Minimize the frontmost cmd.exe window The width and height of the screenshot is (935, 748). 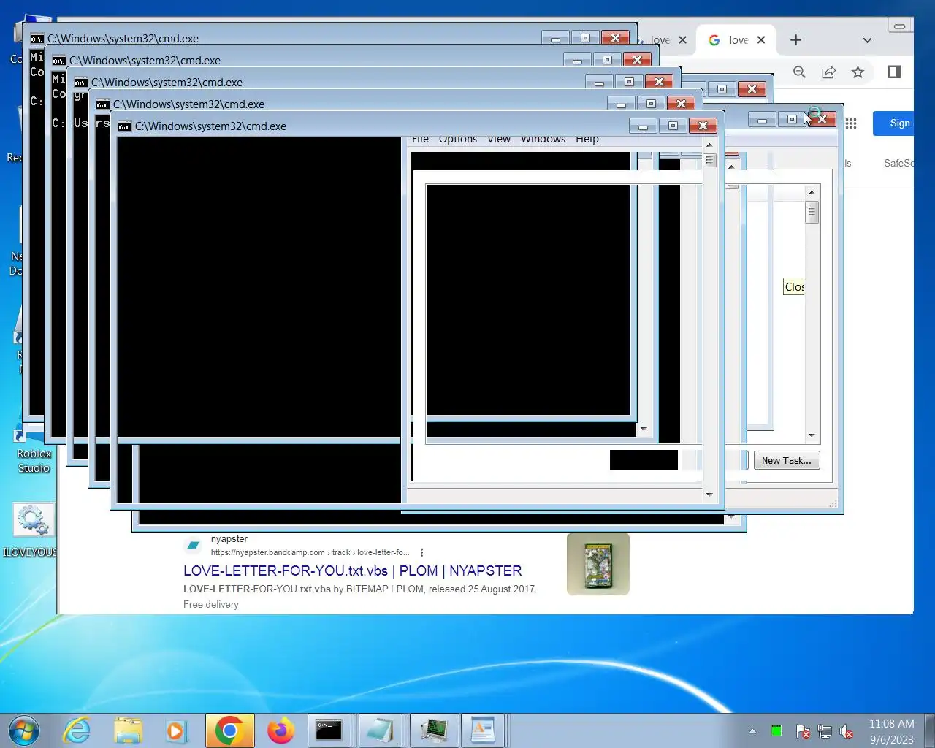644,126
